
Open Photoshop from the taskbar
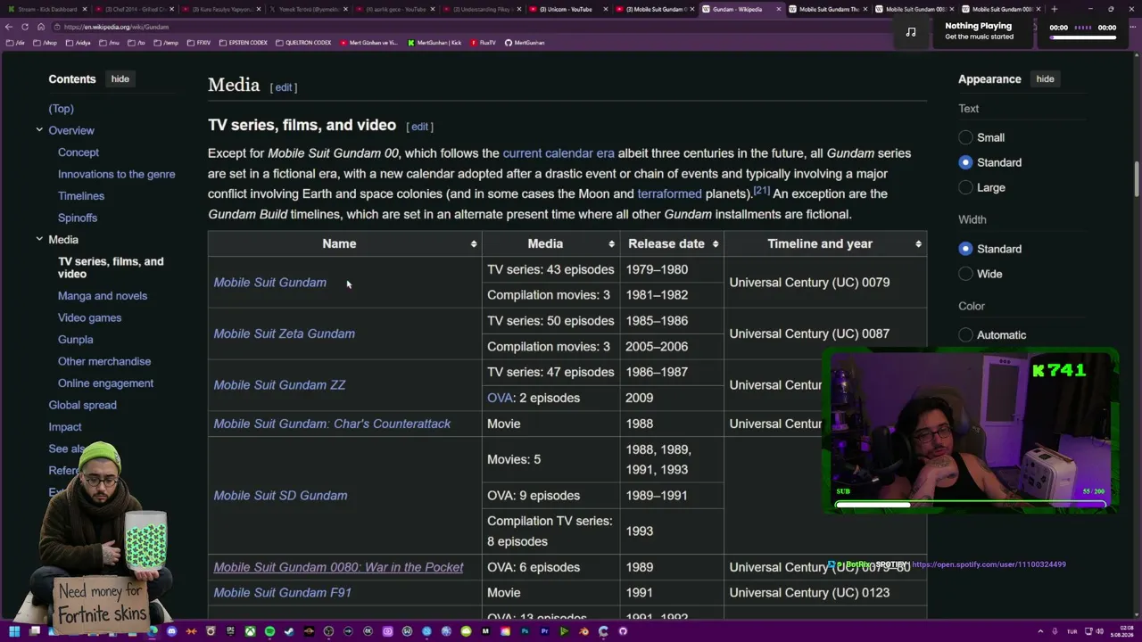tap(525, 631)
